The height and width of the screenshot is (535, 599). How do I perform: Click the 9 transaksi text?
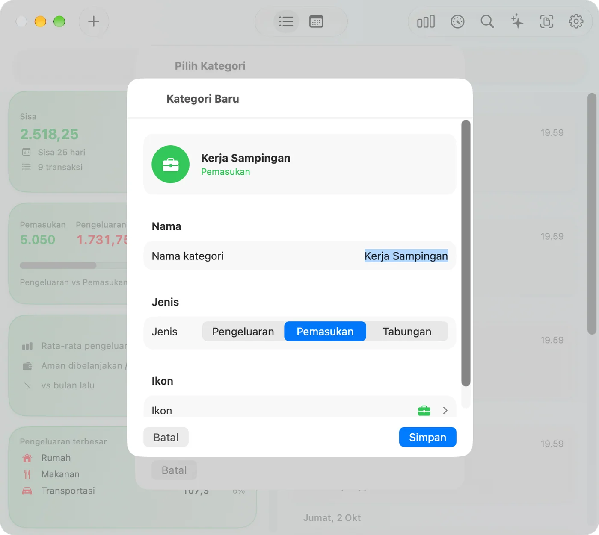pyautogui.click(x=60, y=167)
